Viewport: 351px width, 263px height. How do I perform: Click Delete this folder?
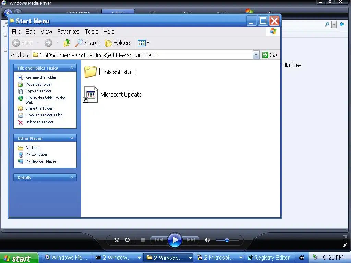[39, 122]
